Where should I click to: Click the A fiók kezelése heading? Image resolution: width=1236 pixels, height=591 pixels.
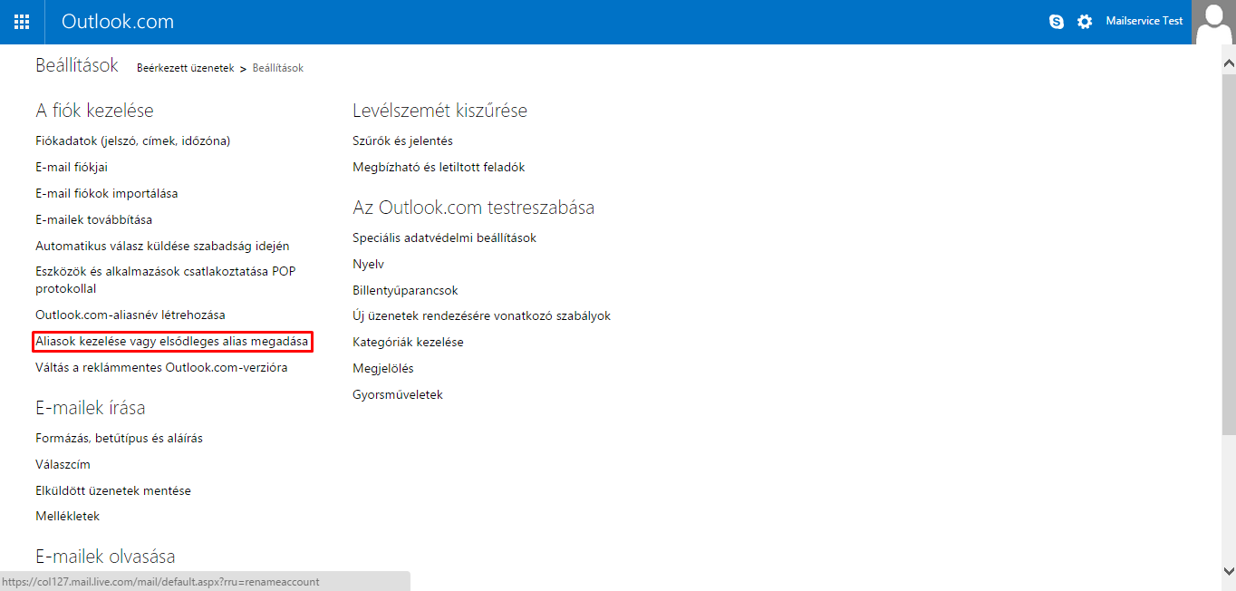click(94, 111)
